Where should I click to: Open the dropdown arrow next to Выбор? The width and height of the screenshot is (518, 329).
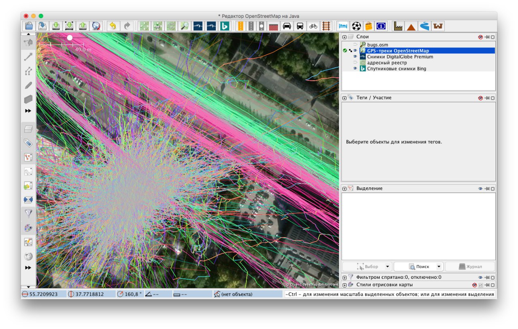[x=387, y=267]
